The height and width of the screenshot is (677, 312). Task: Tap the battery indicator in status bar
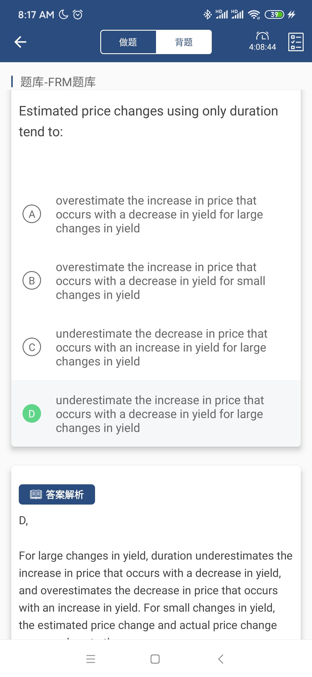[274, 14]
